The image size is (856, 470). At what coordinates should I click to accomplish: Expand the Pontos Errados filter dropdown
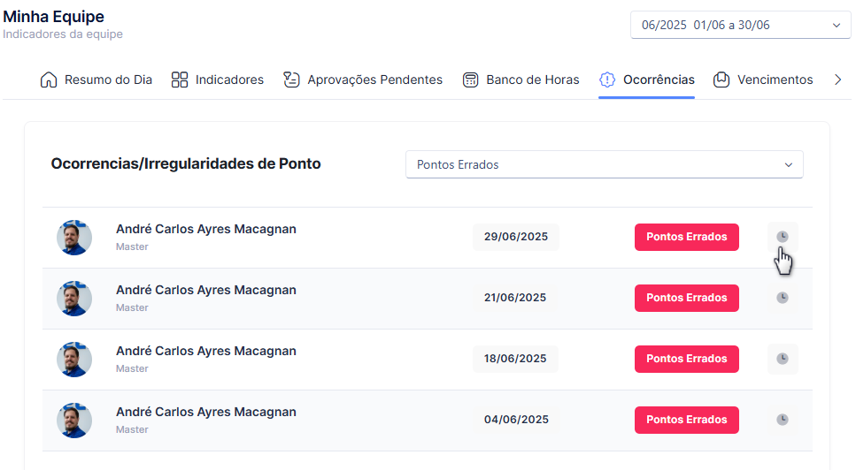point(605,164)
